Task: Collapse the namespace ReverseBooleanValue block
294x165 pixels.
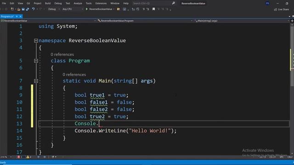Action: coord(36,41)
